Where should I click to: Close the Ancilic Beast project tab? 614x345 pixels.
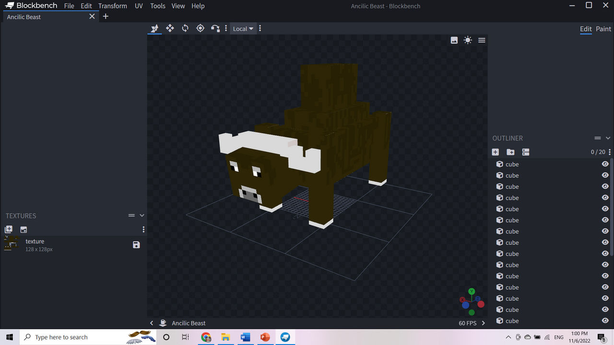point(92,16)
